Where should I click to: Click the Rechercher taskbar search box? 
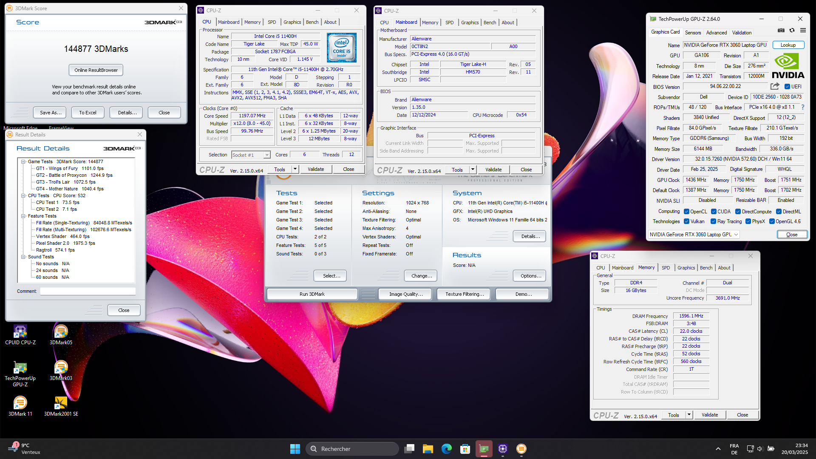(x=352, y=449)
